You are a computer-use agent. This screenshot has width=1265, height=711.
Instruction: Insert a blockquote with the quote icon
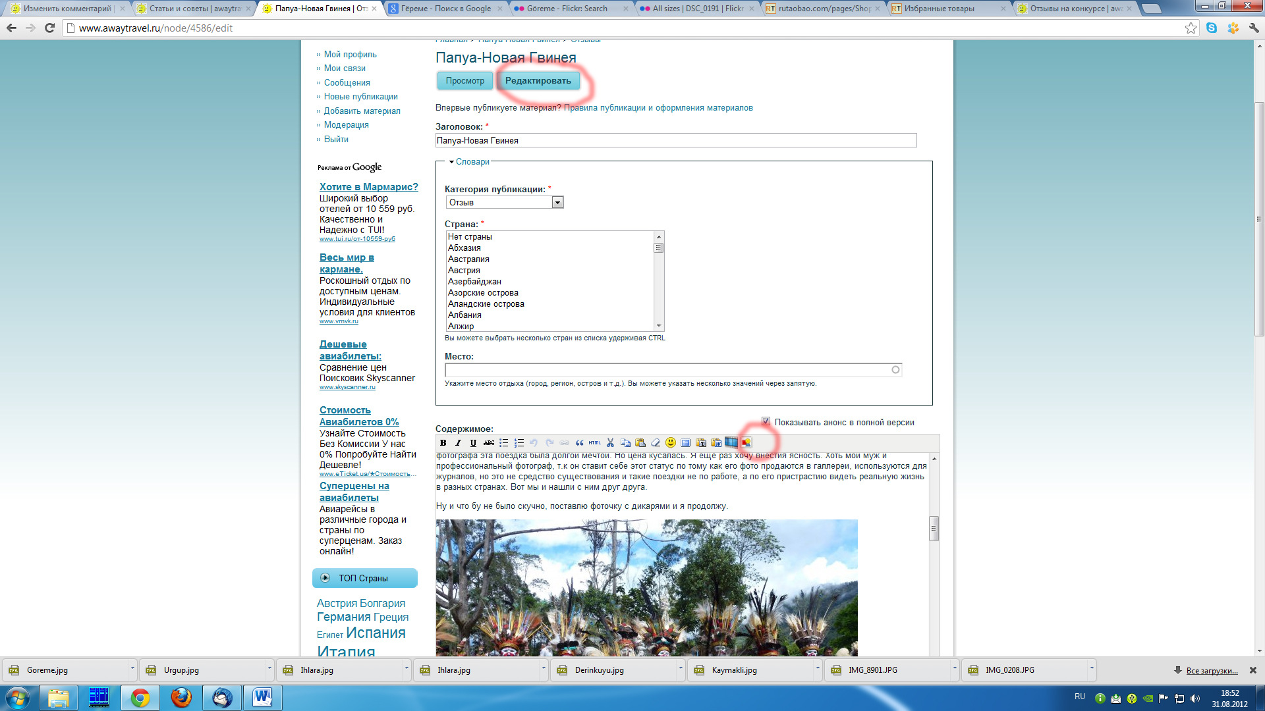[x=580, y=442]
